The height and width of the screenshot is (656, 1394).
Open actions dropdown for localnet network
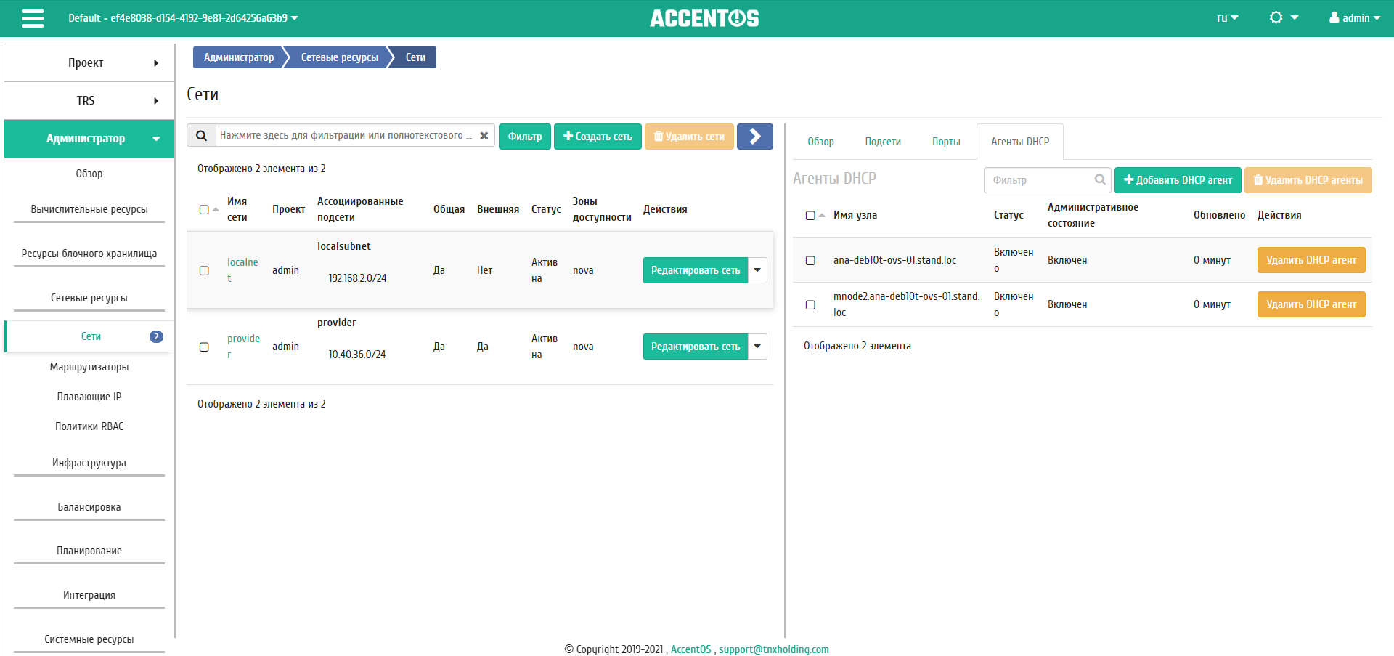[757, 270]
